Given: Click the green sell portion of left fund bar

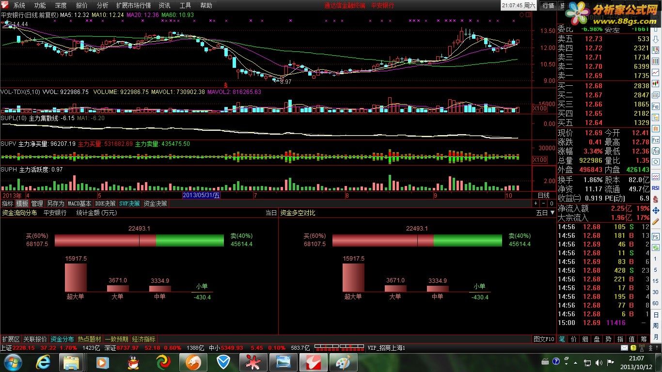Looking at the screenshot, I should tap(190, 240).
